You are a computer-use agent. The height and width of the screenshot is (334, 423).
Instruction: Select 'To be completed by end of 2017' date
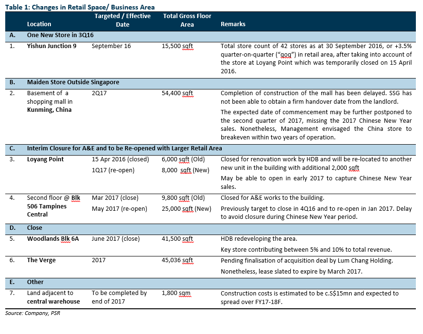click(x=119, y=297)
